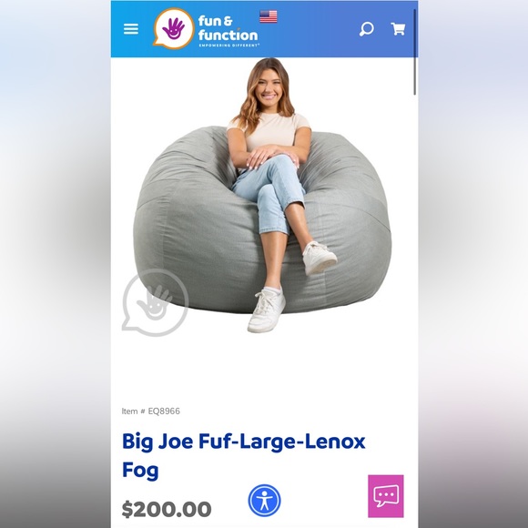The width and height of the screenshot is (528, 528).
Task: Open the accessibility options button
Action: tap(264, 501)
